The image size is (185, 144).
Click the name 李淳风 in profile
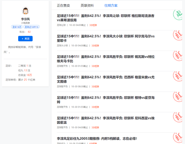[x=25, y=19]
